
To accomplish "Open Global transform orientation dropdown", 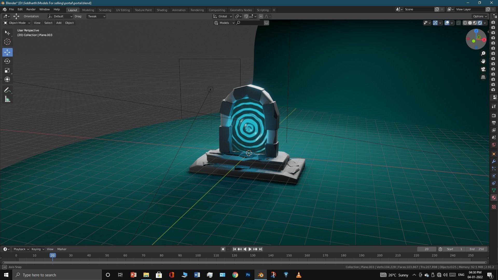I will point(223,16).
